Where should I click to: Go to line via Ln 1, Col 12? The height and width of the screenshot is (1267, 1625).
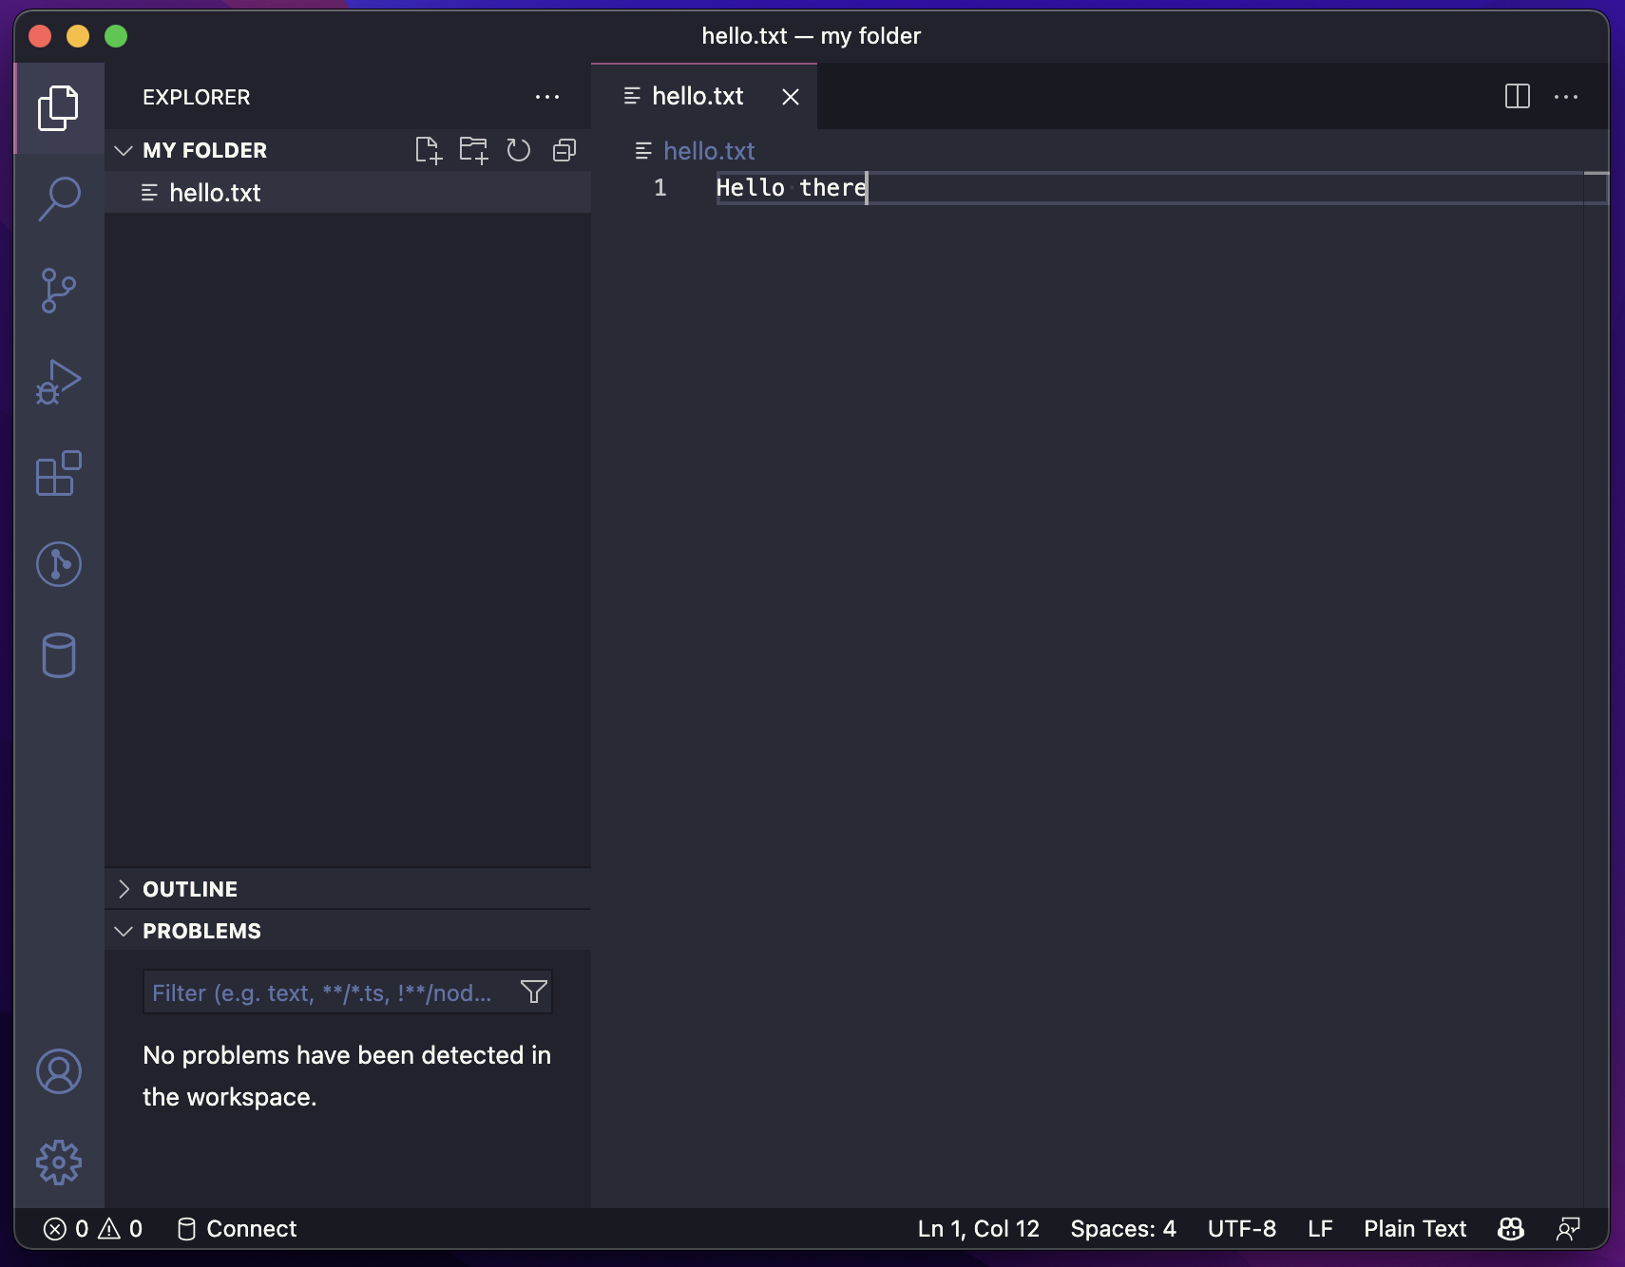pyautogui.click(x=979, y=1229)
